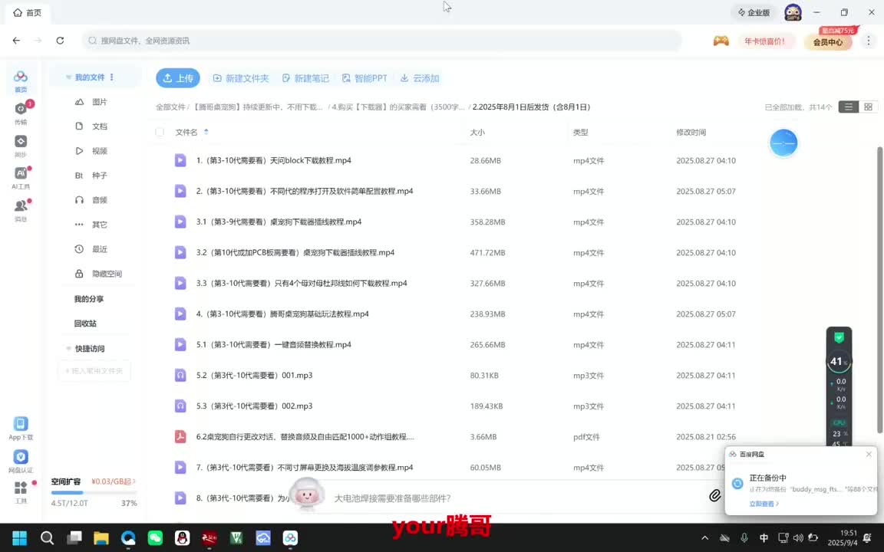This screenshot has width=884, height=552.
Task: Open WeChat from the taskbar
Action: (155, 538)
